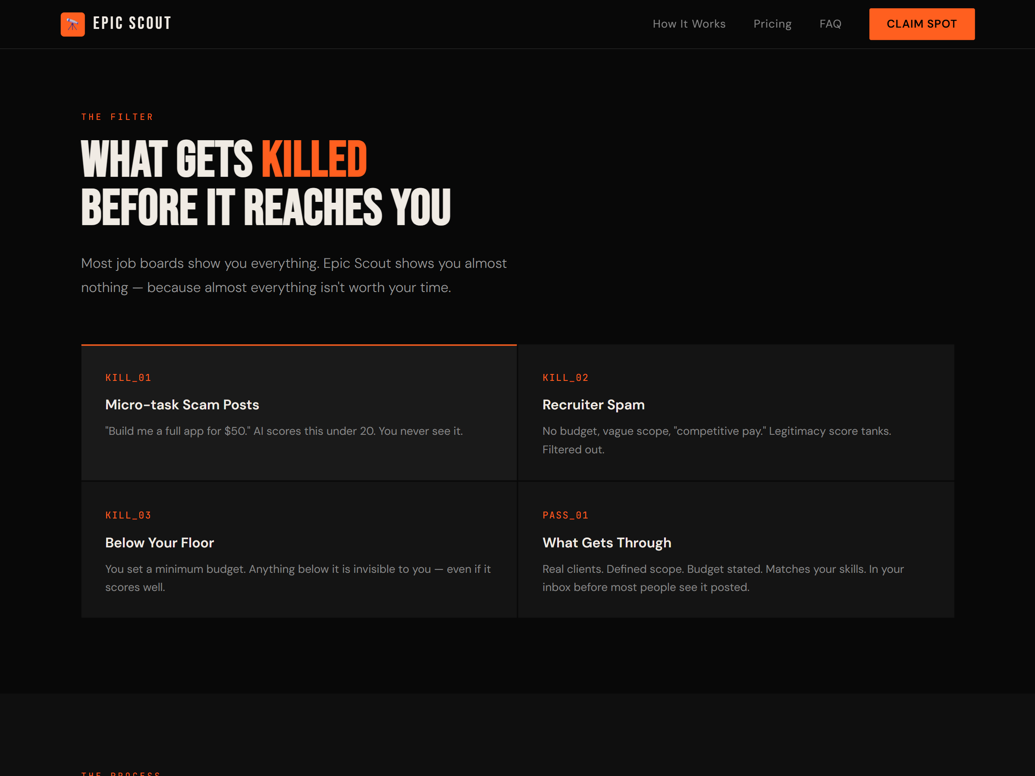
Task: Click the Most job boards intro paragraph
Action: pos(293,275)
